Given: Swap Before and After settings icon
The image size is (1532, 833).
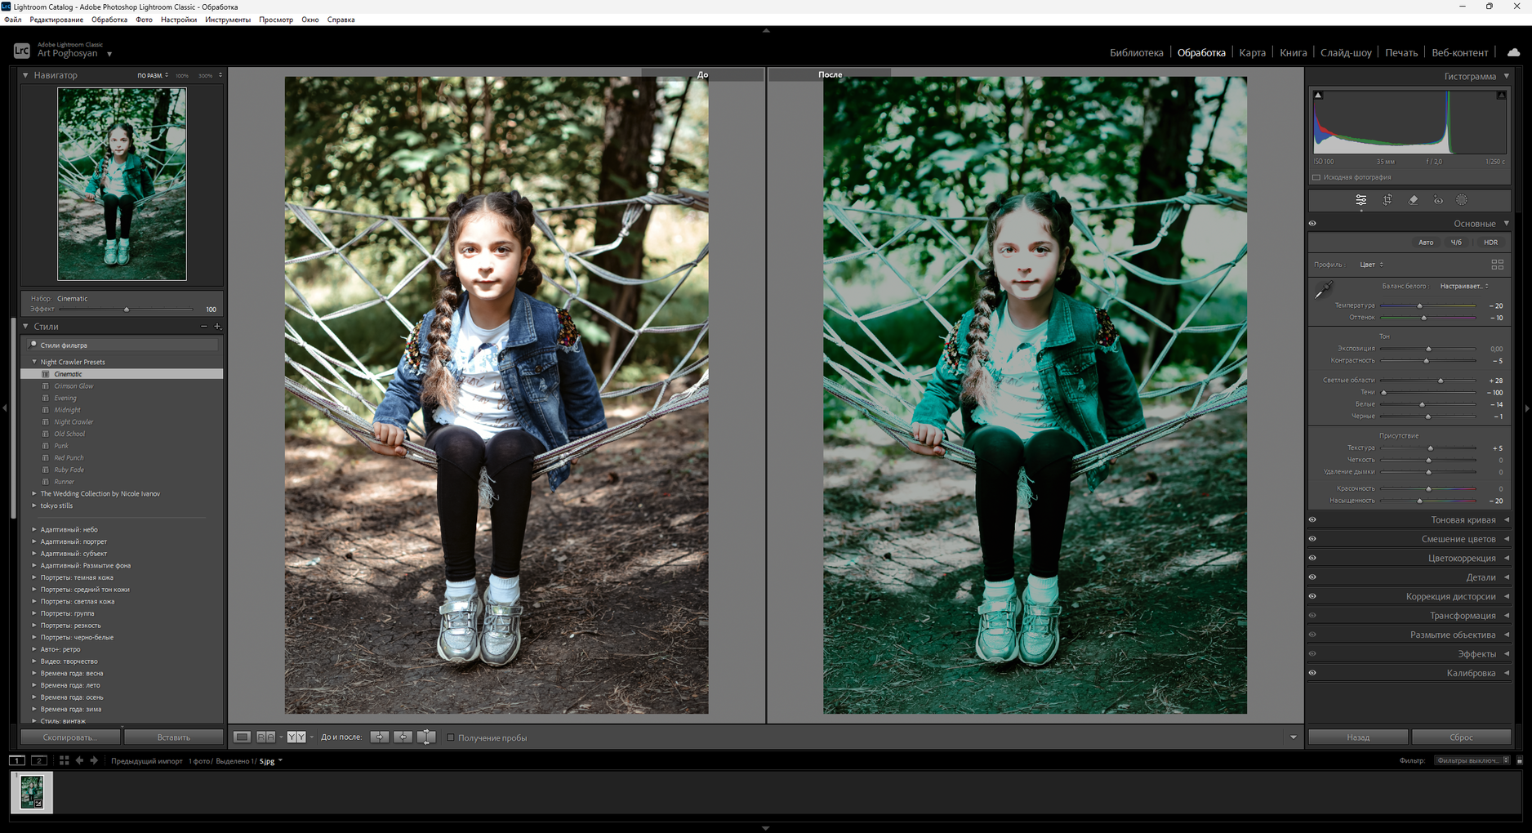Looking at the screenshot, I should tap(426, 737).
